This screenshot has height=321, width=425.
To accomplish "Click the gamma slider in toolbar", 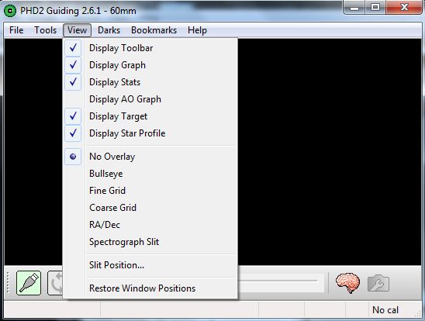I will point(281,282).
